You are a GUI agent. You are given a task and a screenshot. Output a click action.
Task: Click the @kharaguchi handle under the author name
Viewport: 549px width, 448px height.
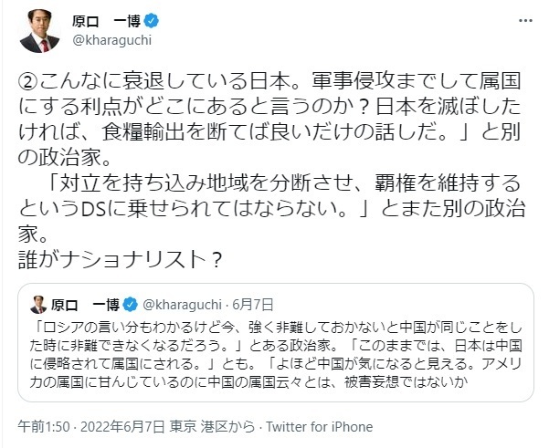(x=105, y=41)
